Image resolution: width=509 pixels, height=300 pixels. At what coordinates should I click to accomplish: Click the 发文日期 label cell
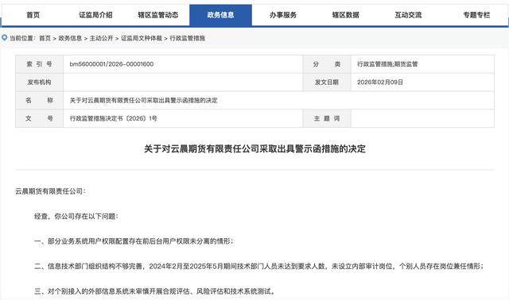[327, 83]
